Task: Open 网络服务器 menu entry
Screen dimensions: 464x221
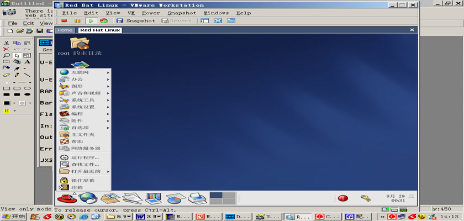Action: tap(84, 148)
